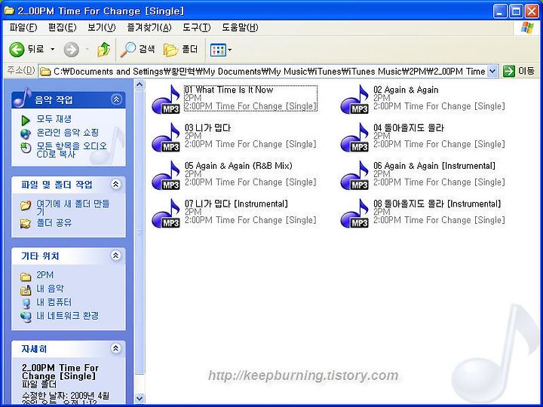Expand the address bar dropdown arrow
The height and width of the screenshot is (407, 543).
[x=492, y=72]
